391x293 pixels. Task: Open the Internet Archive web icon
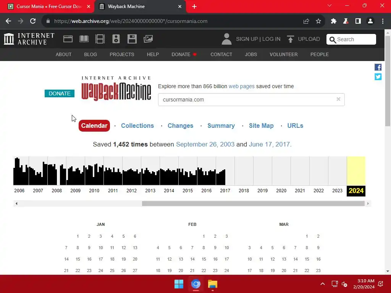pyautogui.click(x=68, y=39)
